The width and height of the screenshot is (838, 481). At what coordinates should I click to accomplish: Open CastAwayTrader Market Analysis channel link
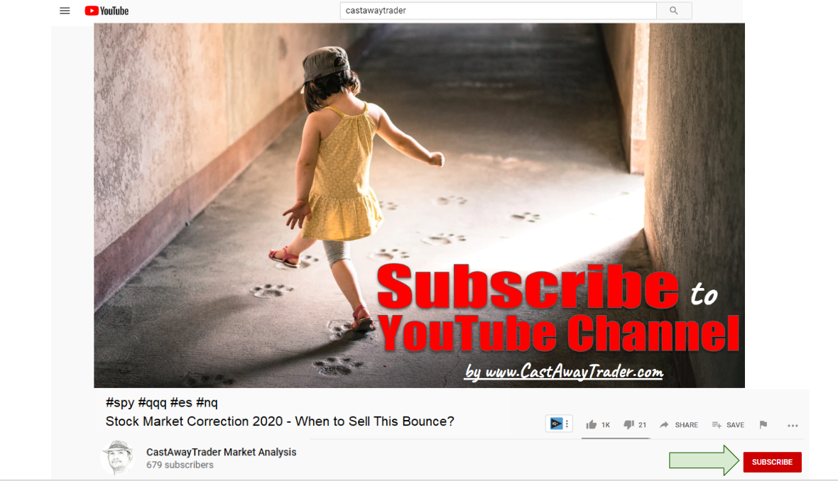[222, 452]
